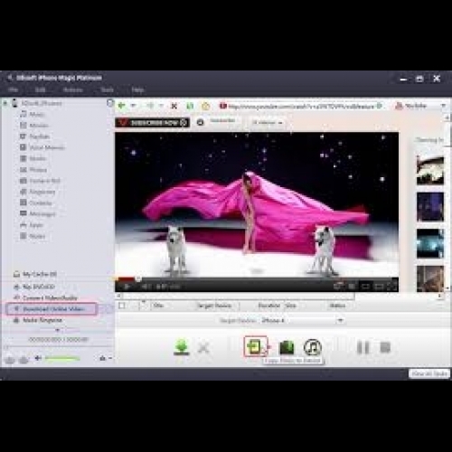Click the browser back arrow icon
The width and height of the screenshot is (452, 452).
tap(122, 106)
